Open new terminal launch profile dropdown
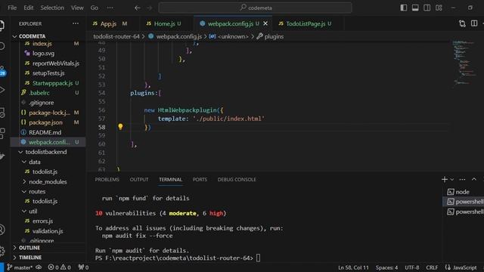This screenshot has width=484, height=272. (x=452, y=179)
